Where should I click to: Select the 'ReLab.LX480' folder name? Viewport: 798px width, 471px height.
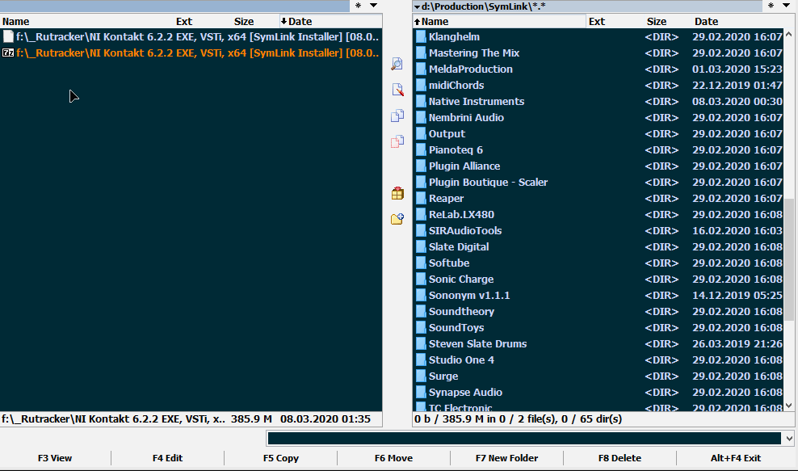click(461, 214)
